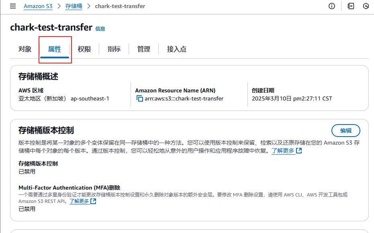
Task: Click the 信息 link beside bucket title
Action: point(100,29)
